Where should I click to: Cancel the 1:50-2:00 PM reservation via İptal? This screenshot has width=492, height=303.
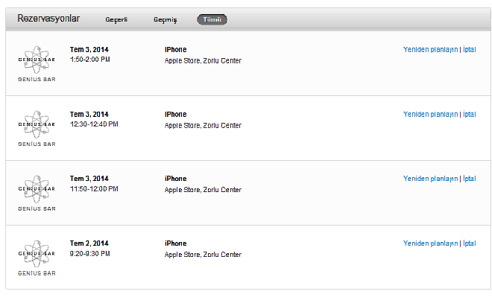[470, 50]
